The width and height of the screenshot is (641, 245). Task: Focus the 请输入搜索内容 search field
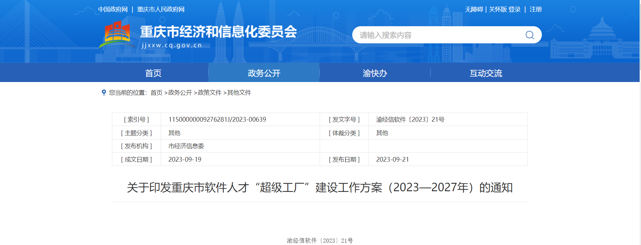[x=437, y=35]
